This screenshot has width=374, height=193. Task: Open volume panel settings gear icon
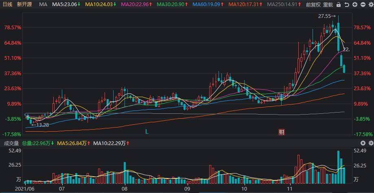tap(371, 143)
